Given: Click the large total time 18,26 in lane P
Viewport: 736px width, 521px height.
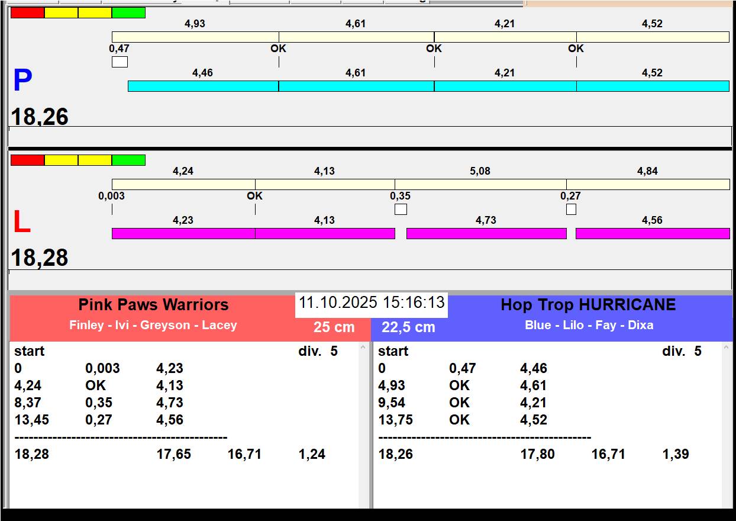Looking at the screenshot, I should click(x=40, y=117).
